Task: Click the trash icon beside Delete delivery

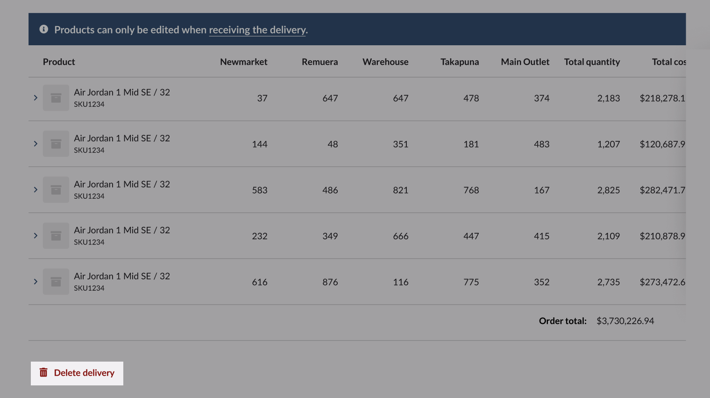Action: click(x=43, y=372)
